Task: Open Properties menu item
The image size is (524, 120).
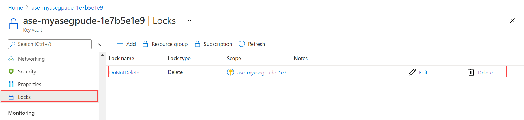Action: coord(29,84)
